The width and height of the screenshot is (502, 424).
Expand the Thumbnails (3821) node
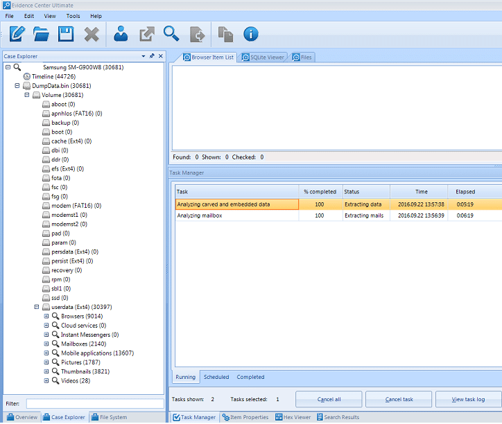pos(46,371)
